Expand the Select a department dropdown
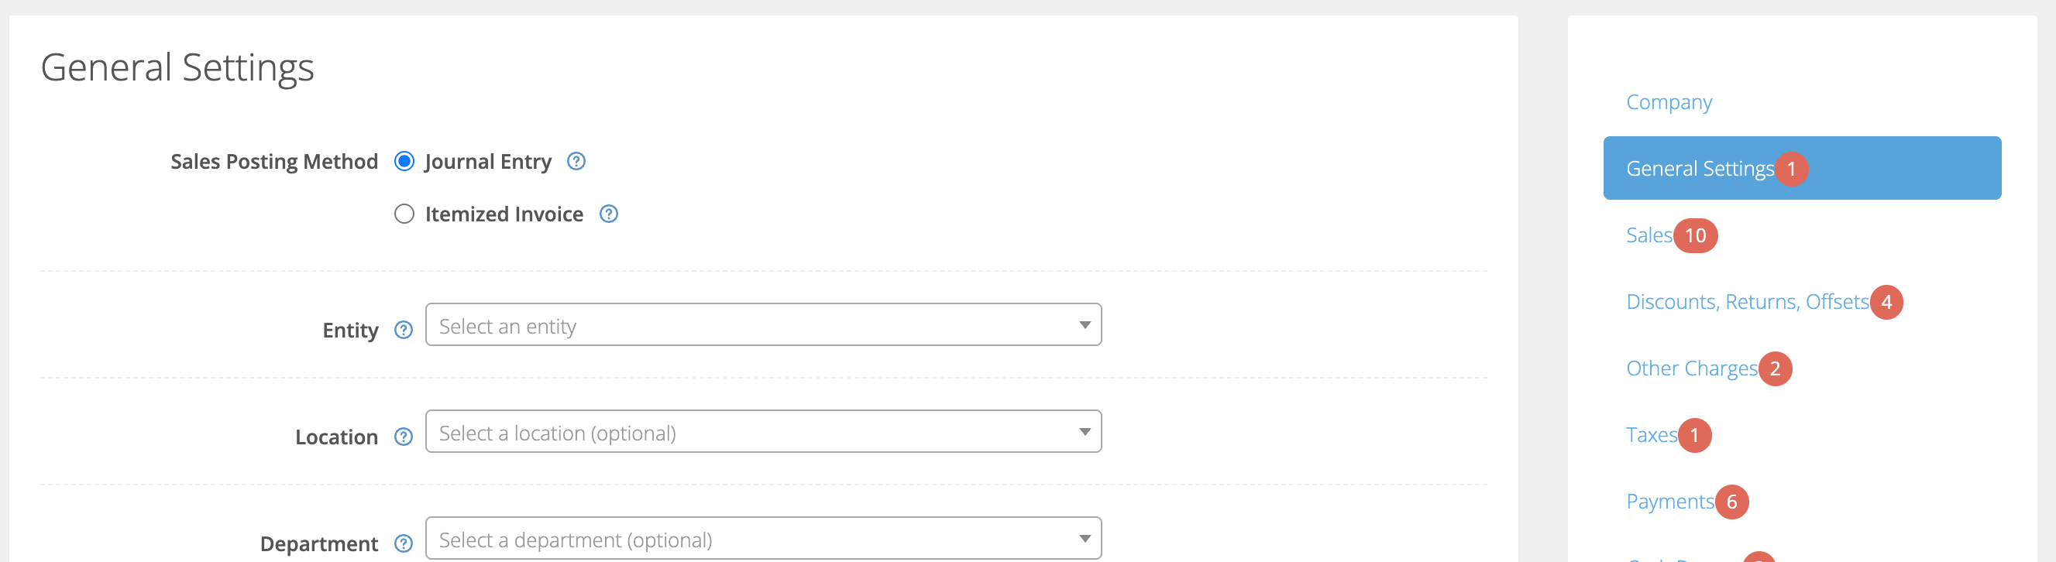Screen dimensions: 2056x562 764,538
